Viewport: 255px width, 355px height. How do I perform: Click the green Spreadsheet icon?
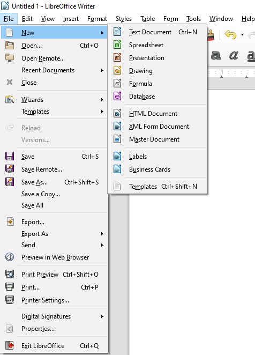[x=117, y=45]
